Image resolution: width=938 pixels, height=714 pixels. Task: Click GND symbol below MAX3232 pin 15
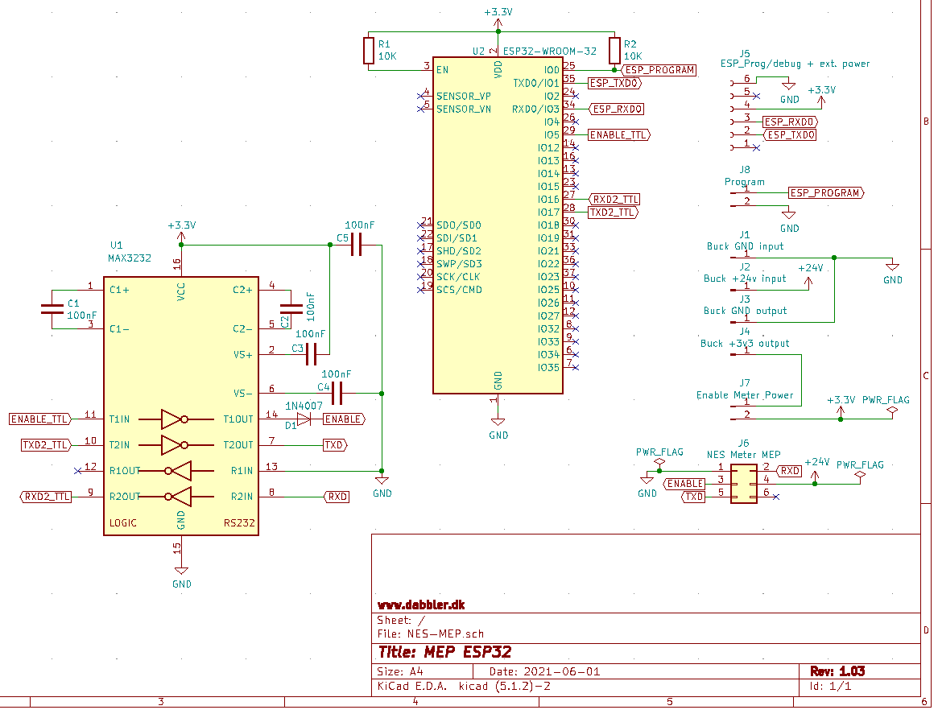(x=181, y=573)
